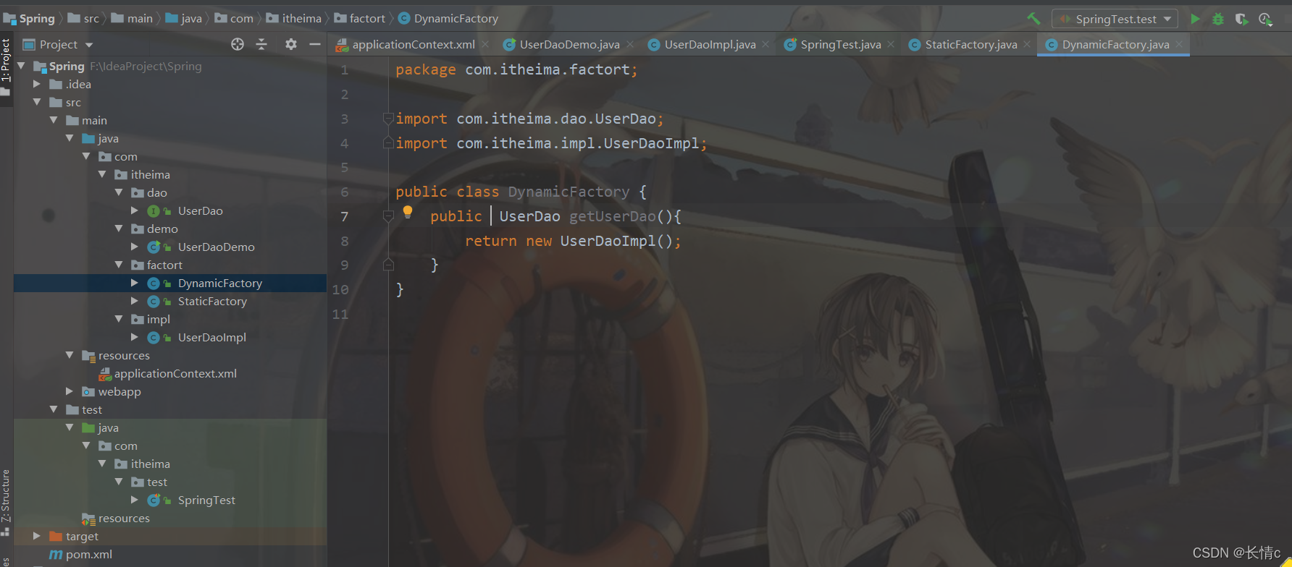
Task: Run with coverage using the shield icon
Action: click(1241, 19)
